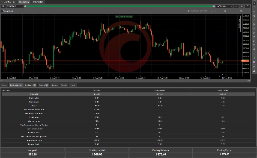Select the Max Consecutive Losing Trades row
This screenshot has height=158, width=257.
[128, 136]
